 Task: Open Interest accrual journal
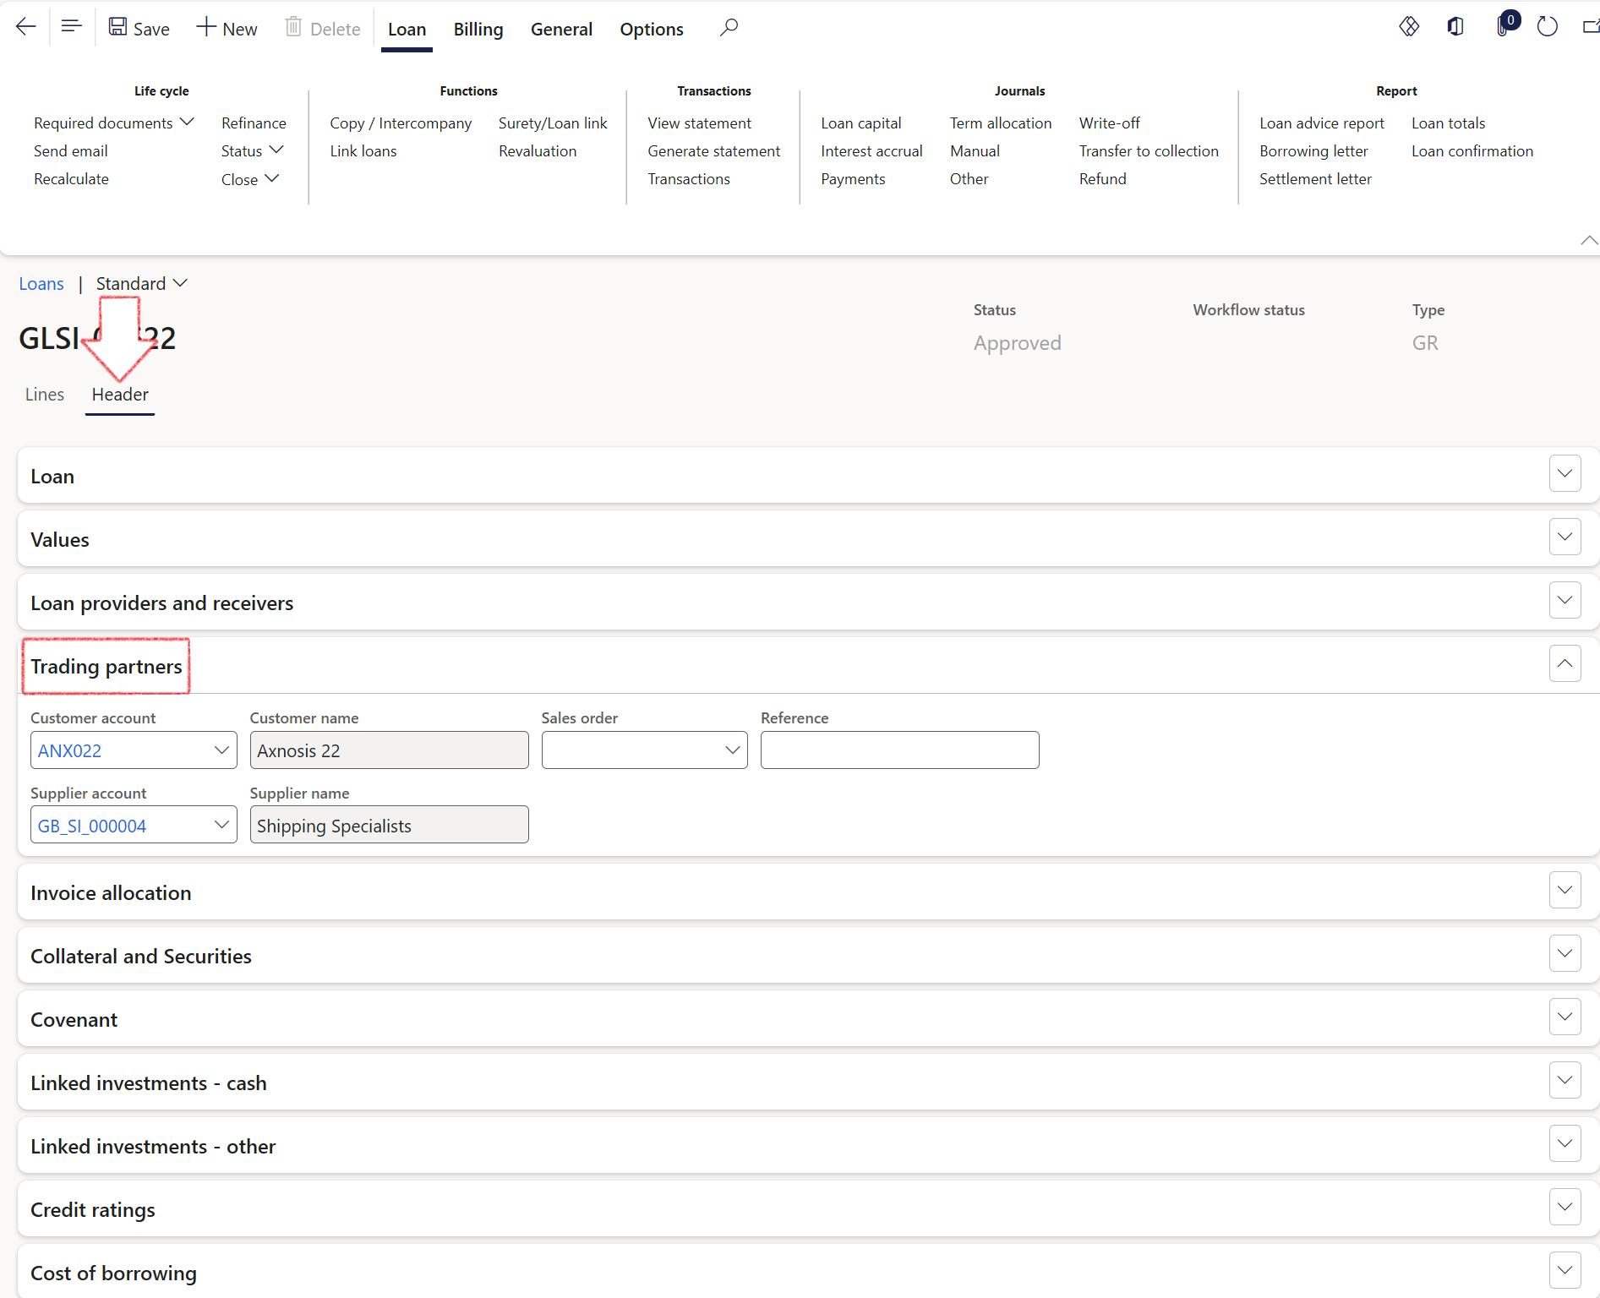[x=871, y=151]
